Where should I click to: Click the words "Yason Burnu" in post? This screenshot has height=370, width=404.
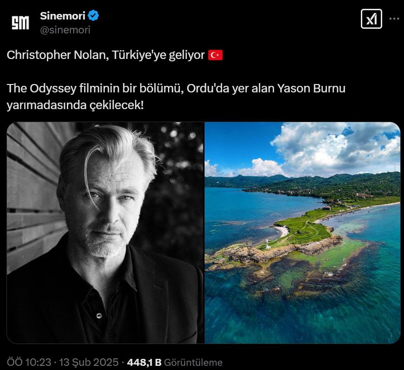(x=311, y=89)
